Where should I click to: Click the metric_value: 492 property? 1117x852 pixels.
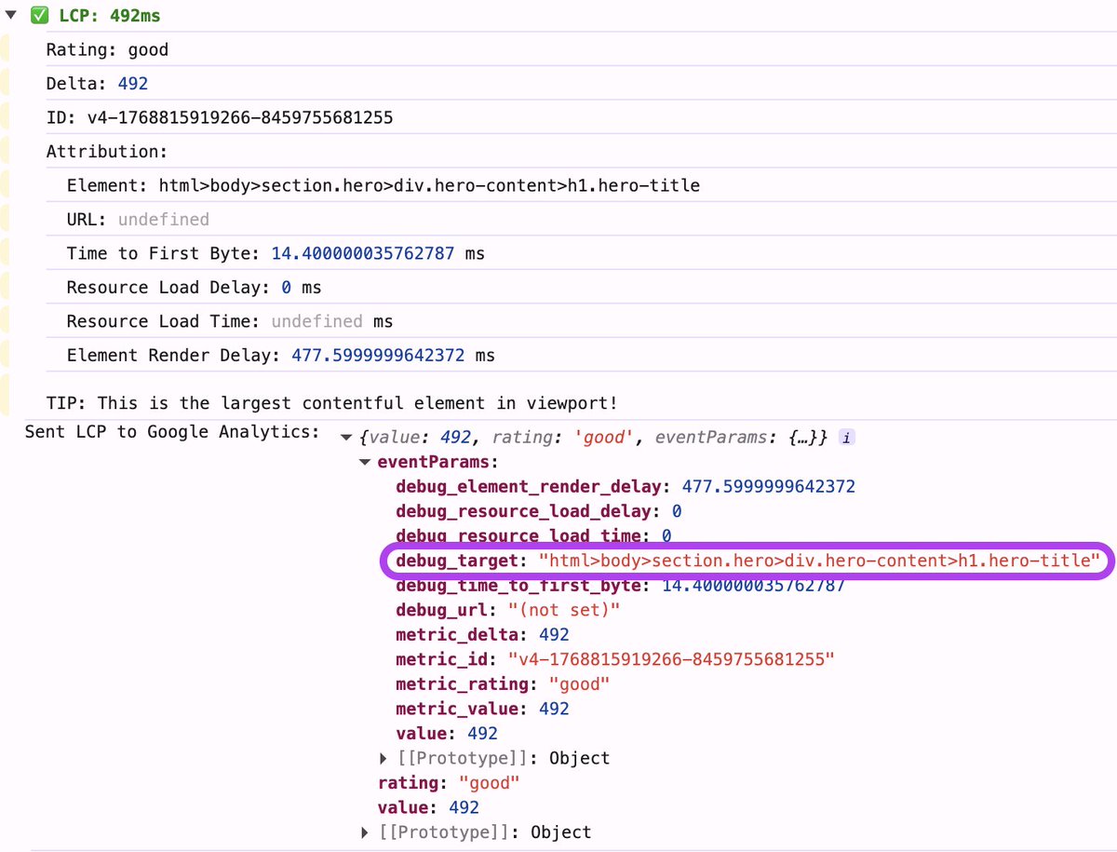(482, 709)
